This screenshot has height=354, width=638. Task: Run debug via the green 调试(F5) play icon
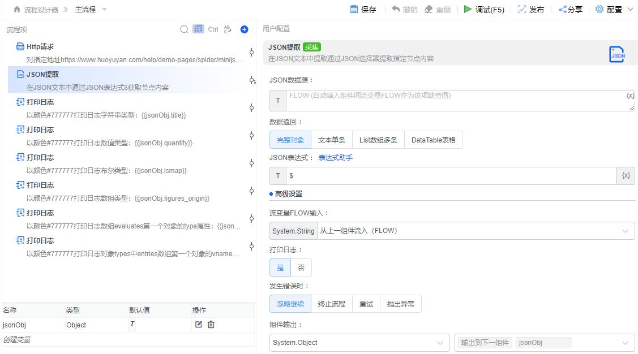(468, 9)
